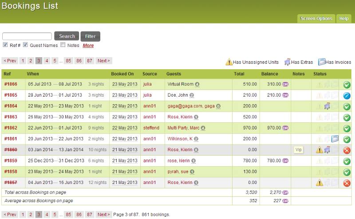This screenshot has width=355, height=219.
Task: Open the Help panel tab
Action: (343, 19)
